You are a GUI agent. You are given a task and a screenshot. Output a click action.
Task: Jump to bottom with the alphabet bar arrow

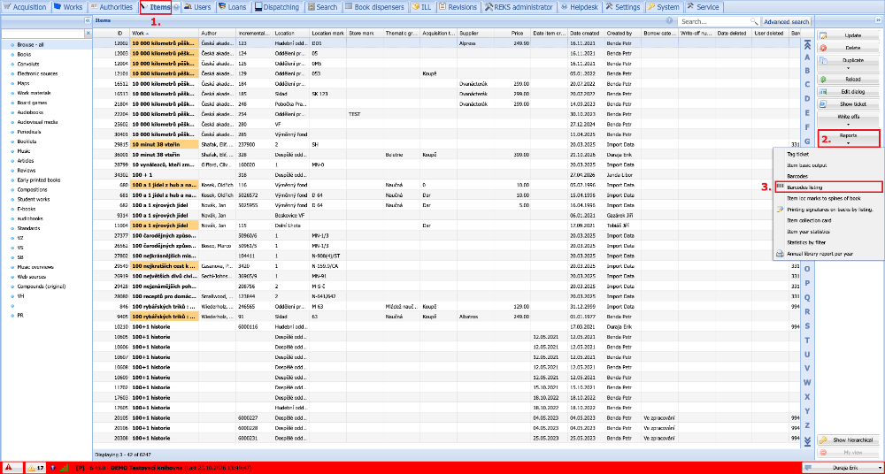(x=807, y=440)
